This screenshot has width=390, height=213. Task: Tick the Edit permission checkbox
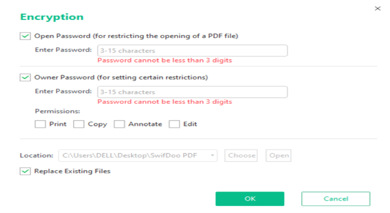coord(174,124)
